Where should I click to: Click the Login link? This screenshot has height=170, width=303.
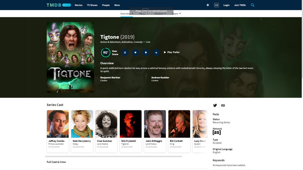226,5
